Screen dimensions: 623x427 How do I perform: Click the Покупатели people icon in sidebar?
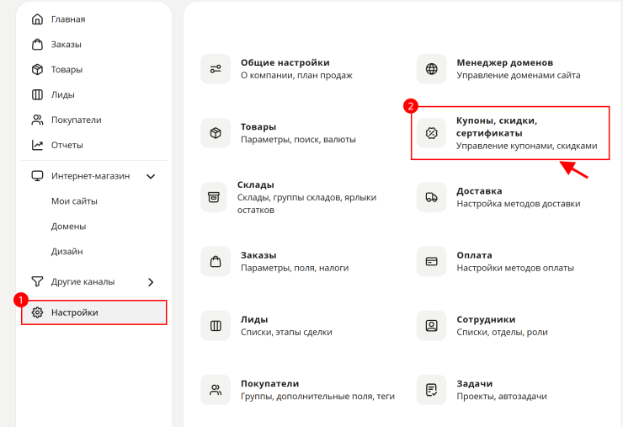[37, 120]
